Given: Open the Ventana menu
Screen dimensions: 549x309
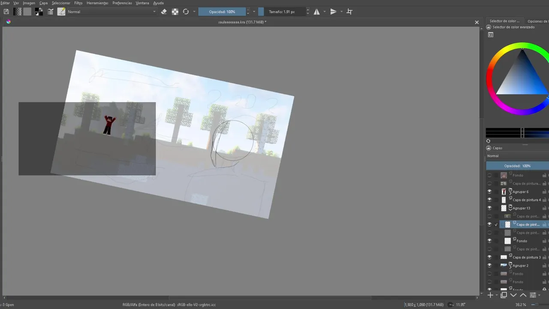Looking at the screenshot, I should [142, 3].
